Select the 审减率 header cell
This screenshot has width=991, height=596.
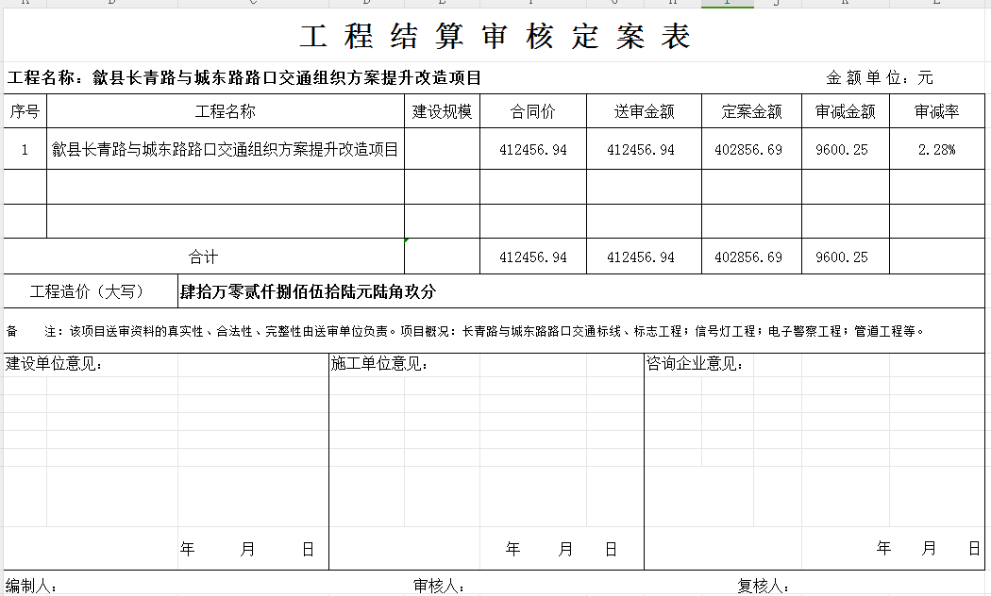[x=936, y=111]
